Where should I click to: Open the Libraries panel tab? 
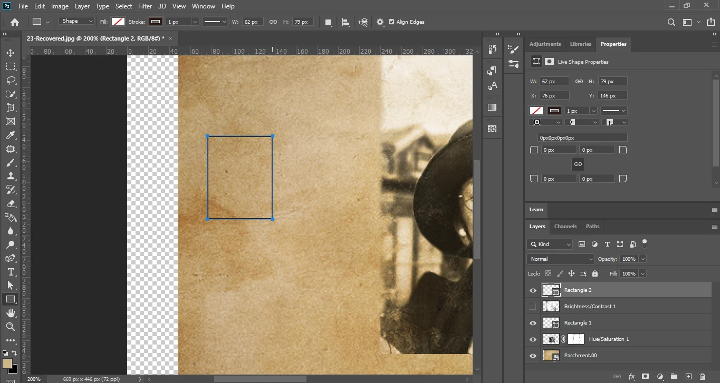(x=580, y=44)
